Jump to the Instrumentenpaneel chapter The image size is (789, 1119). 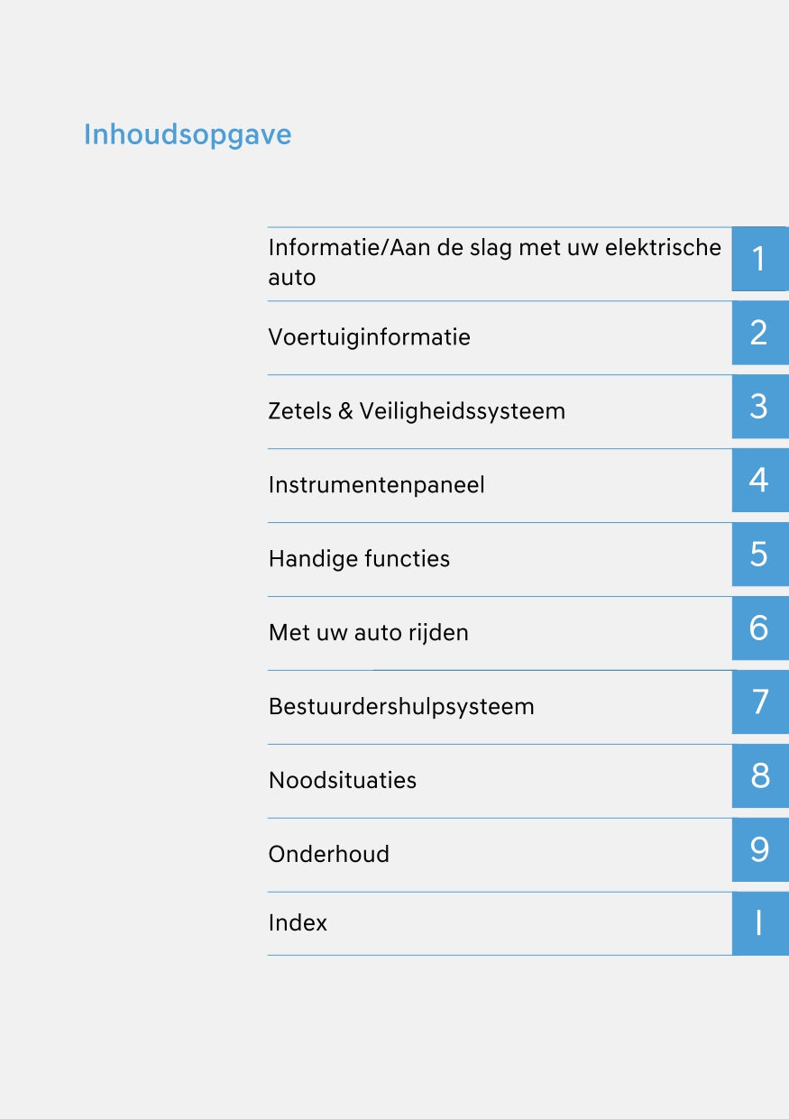(x=376, y=485)
